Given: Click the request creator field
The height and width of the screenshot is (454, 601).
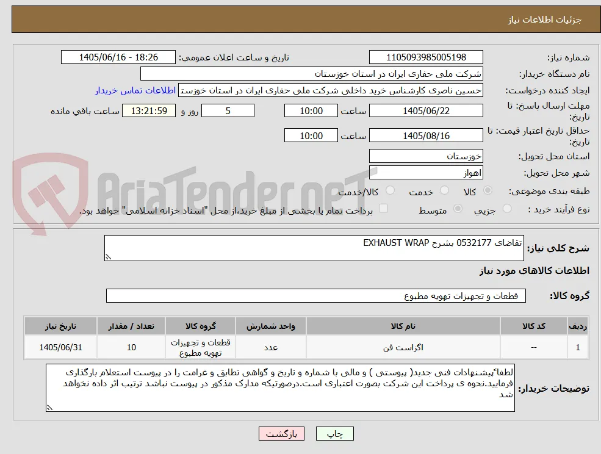Looking at the screenshot, I should pos(330,90).
